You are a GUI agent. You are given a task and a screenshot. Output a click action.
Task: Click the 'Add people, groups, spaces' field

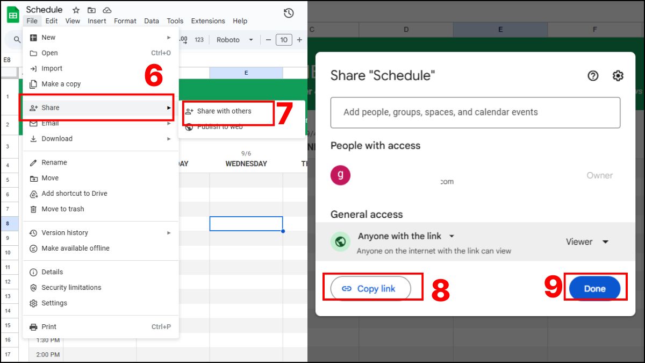475,112
